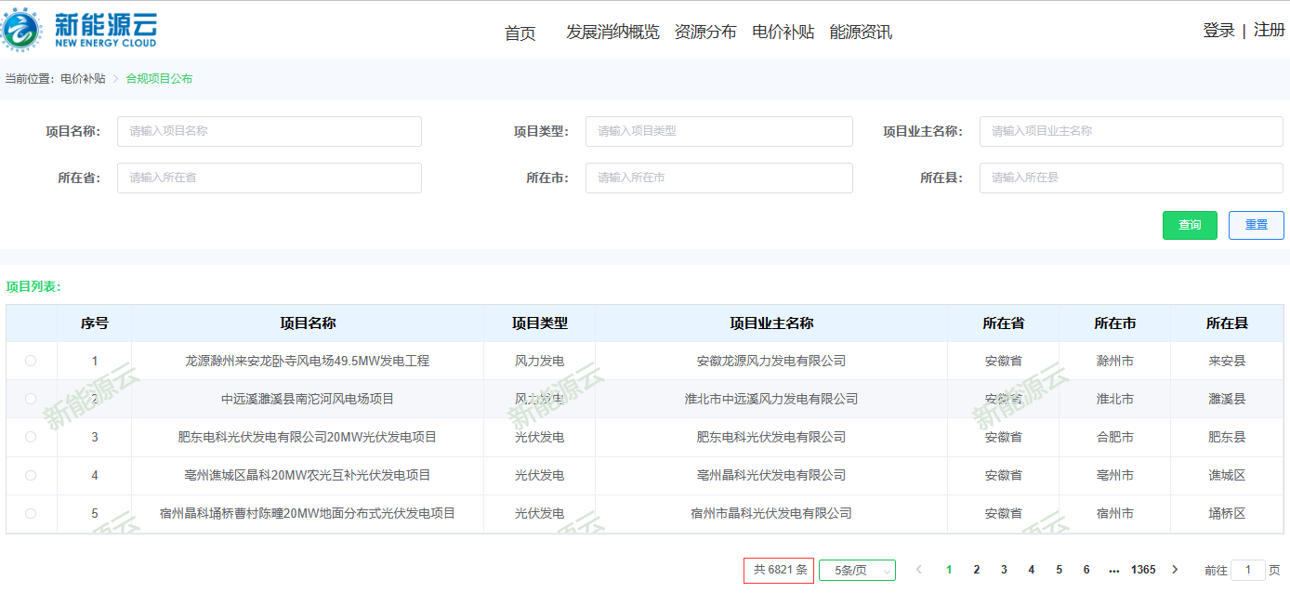Click the 登录 link
The width and height of the screenshot is (1290, 593).
point(1218,30)
